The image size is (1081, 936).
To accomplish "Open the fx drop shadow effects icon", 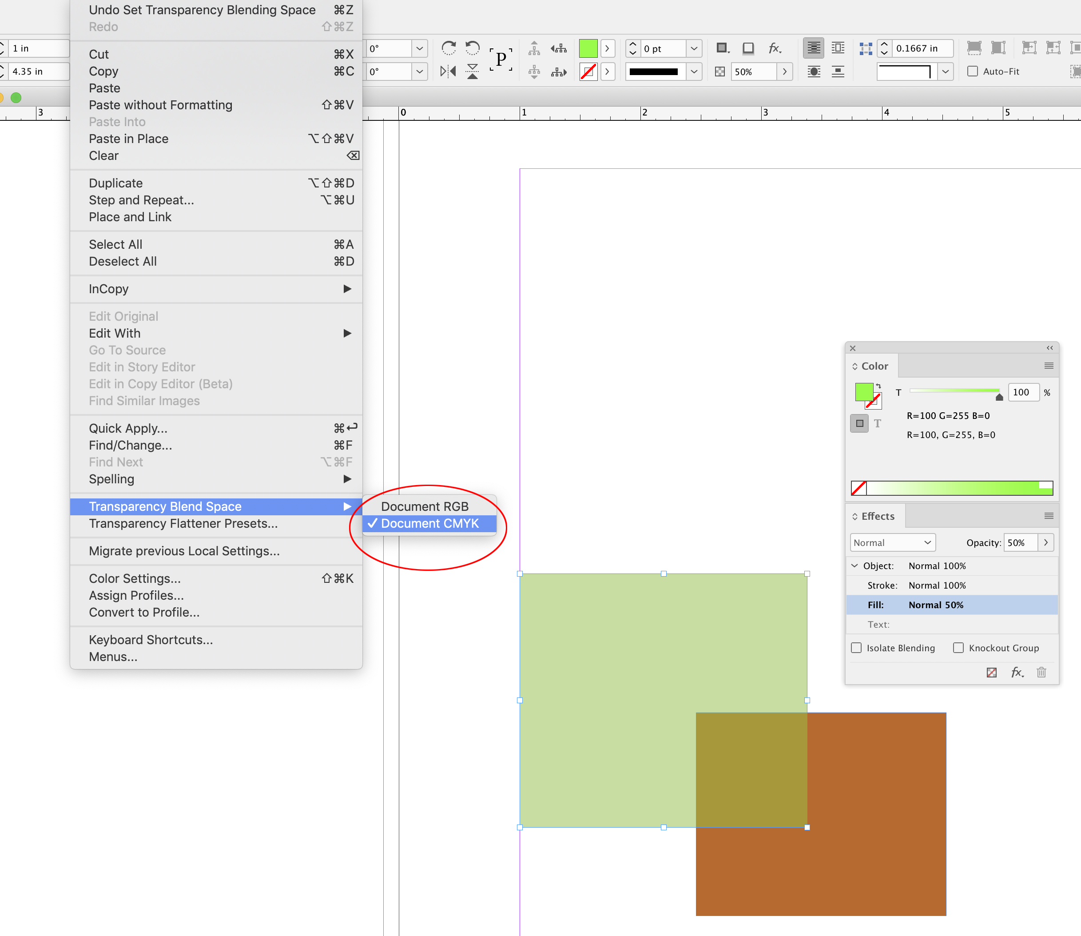I will (775, 48).
